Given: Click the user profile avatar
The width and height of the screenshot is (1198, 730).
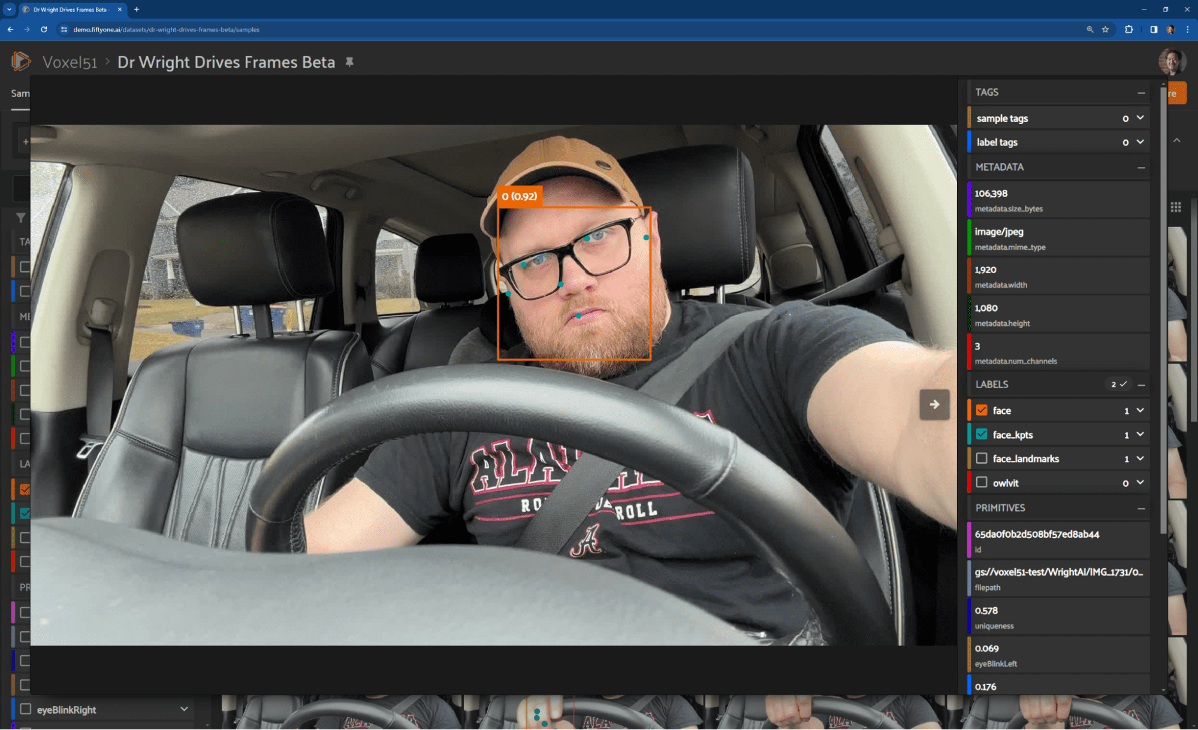Looking at the screenshot, I should pos(1172,60).
